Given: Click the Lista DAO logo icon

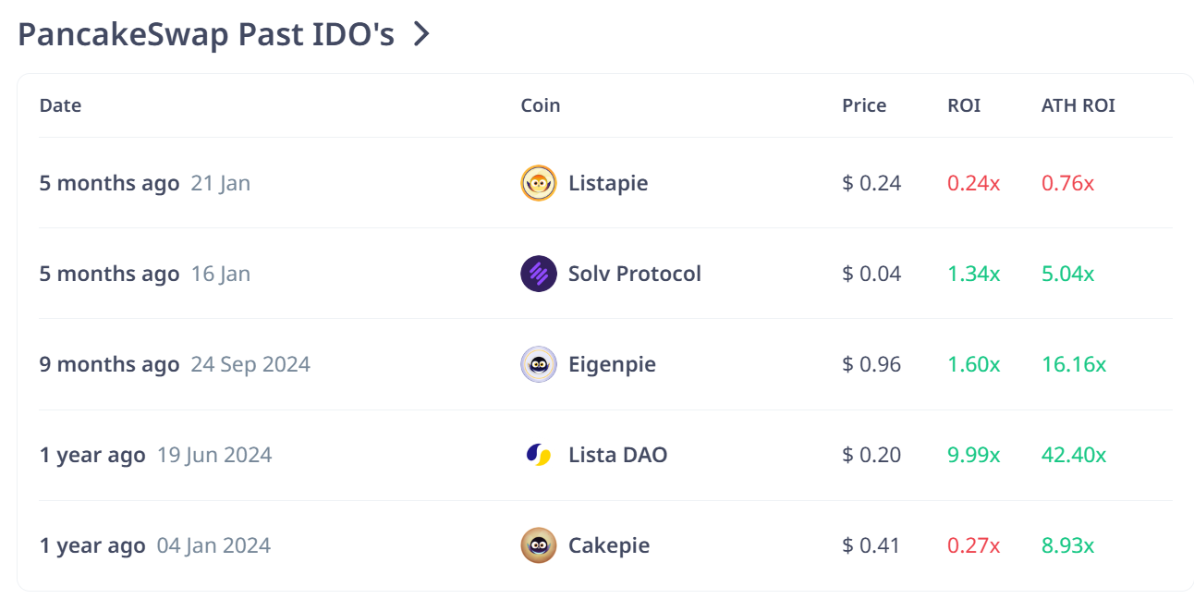Looking at the screenshot, I should coord(539,455).
